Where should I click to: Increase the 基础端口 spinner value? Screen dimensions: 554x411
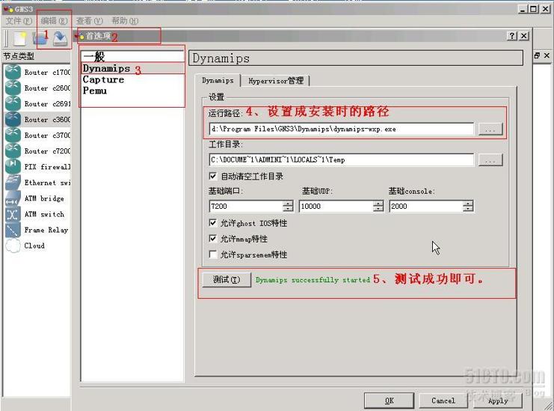click(x=288, y=203)
